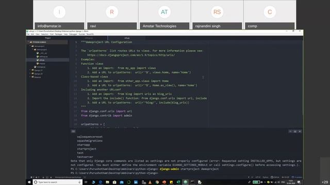Open the Mail app from the taskbar
330x185 pixels.
coord(122,182)
